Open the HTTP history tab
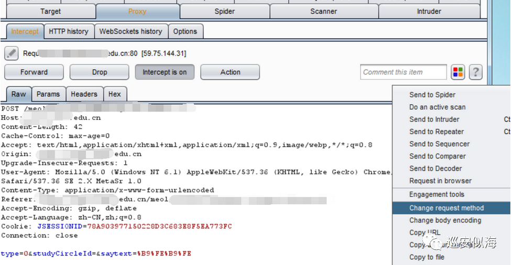 point(69,31)
